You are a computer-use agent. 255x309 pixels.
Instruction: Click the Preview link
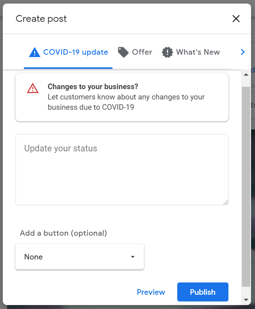point(151,292)
